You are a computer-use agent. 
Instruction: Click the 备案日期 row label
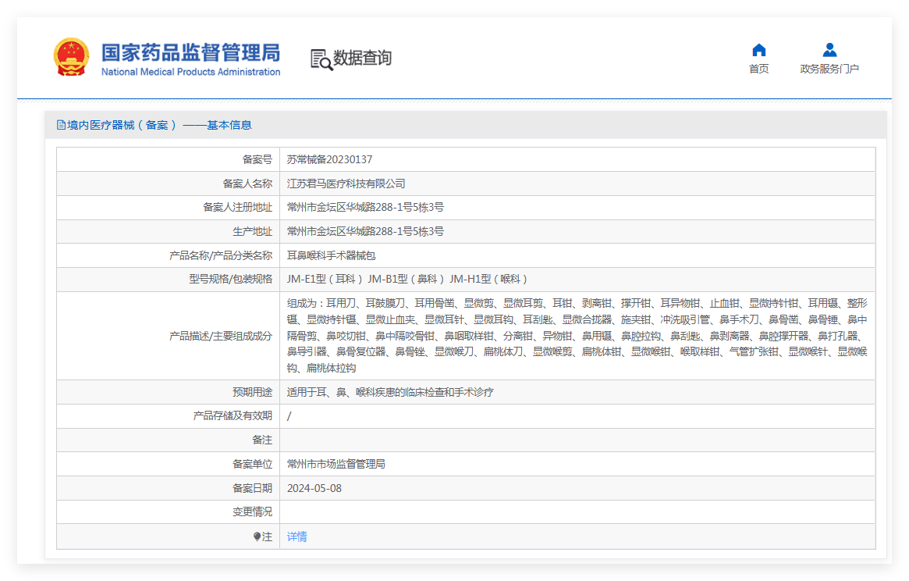point(252,488)
